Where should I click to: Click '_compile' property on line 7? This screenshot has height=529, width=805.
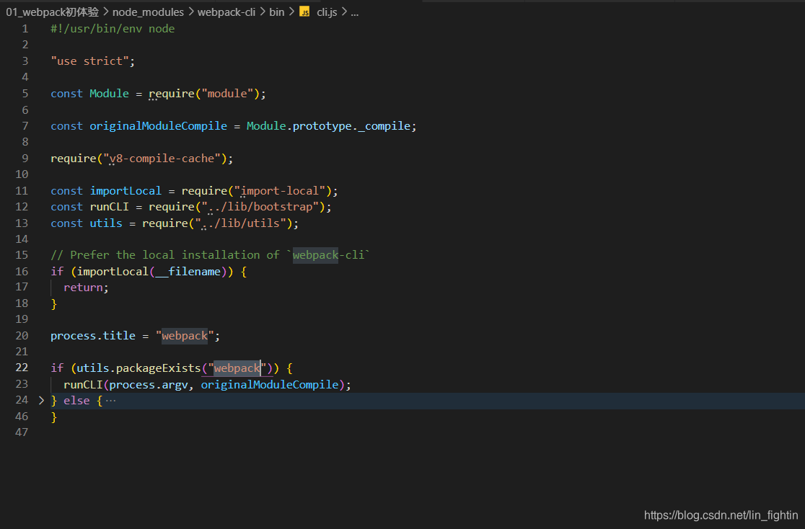tap(384, 125)
